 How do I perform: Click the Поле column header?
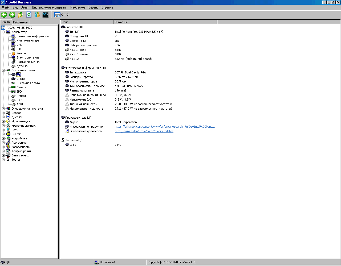(x=87, y=22)
